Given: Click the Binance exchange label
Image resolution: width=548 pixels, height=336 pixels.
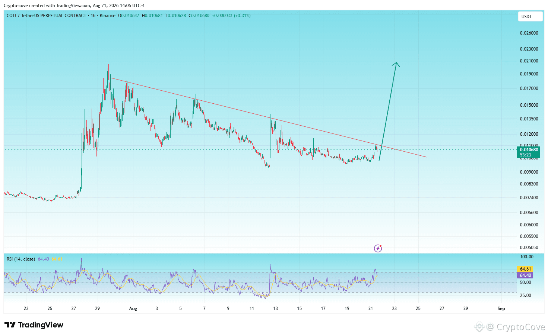Looking at the screenshot, I should [107, 16].
